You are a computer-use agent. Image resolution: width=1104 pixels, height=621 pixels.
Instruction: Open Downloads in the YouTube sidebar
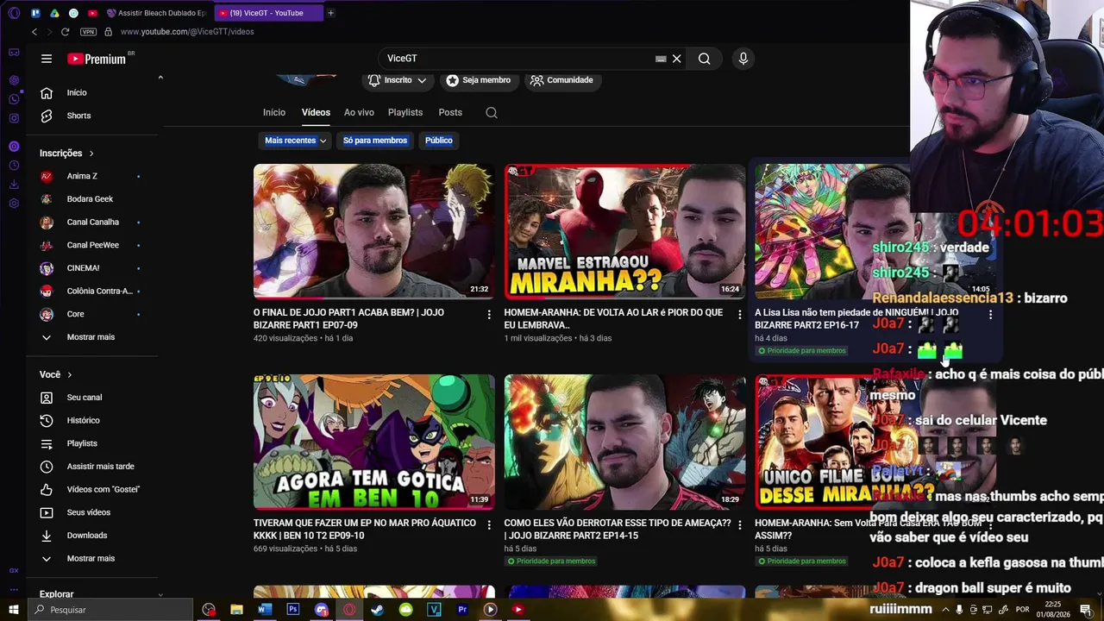click(92, 536)
